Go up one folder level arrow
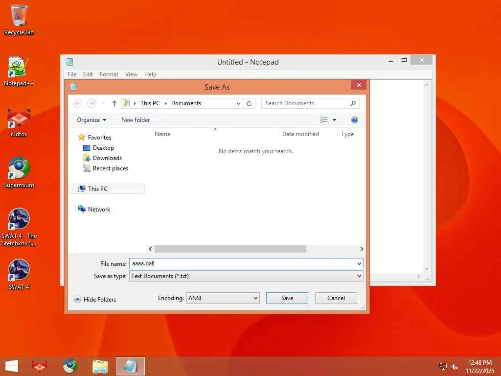The height and width of the screenshot is (376, 501). [x=114, y=103]
